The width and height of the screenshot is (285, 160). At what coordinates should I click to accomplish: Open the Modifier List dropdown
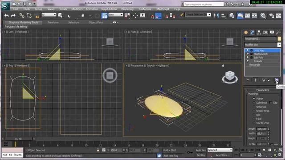pos(263,44)
